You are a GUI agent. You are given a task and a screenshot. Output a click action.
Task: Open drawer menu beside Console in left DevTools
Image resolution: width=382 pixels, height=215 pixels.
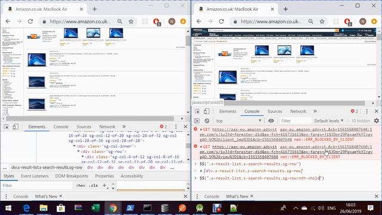[6, 196]
